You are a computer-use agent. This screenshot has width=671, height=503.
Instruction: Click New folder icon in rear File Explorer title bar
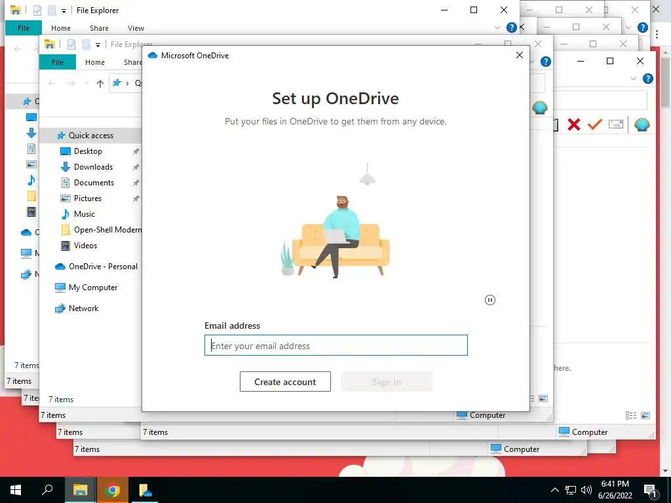tap(52, 10)
